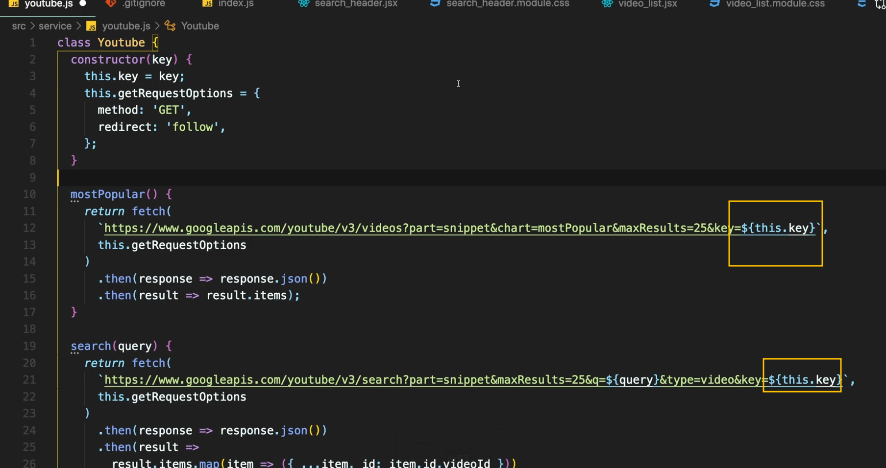Click the src breadcrumb
886x468 pixels.
coord(19,26)
